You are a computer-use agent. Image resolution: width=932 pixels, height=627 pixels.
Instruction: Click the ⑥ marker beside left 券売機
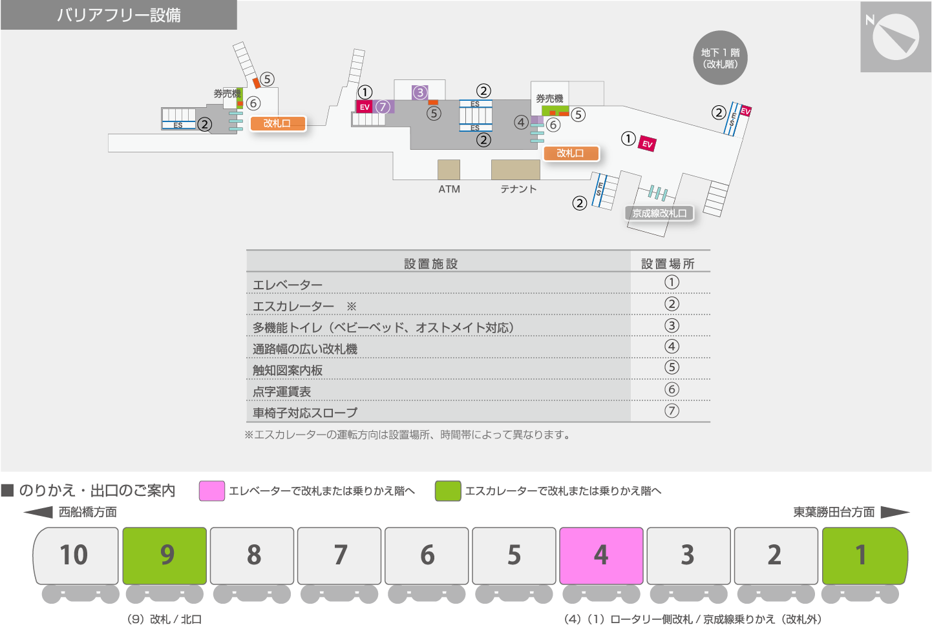click(x=253, y=103)
